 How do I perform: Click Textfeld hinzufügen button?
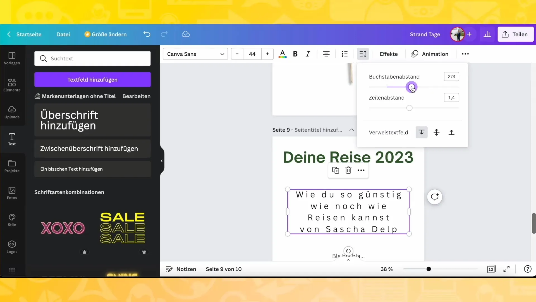(x=92, y=80)
